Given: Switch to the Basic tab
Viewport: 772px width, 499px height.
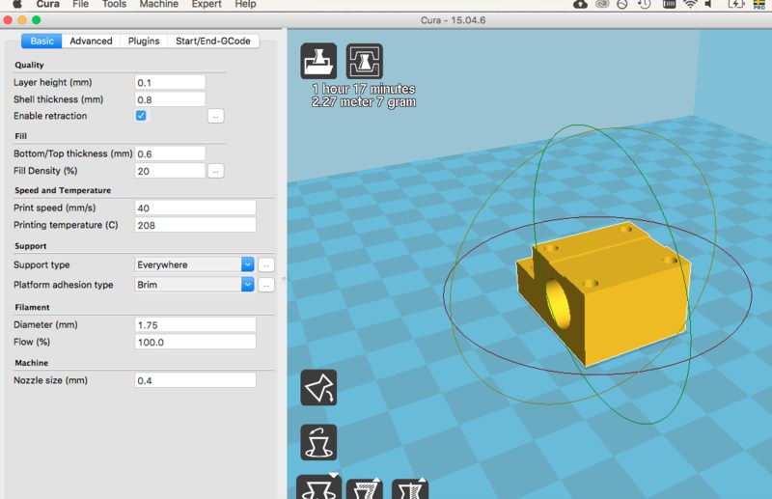Looking at the screenshot, I should click(x=41, y=41).
